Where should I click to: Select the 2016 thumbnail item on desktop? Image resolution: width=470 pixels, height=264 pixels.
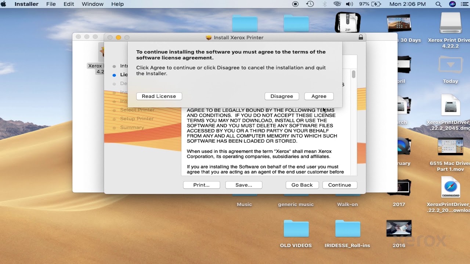pos(399,229)
